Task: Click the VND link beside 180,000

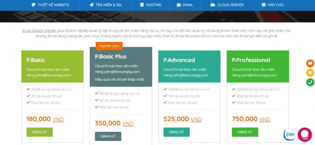Action: [58, 120]
